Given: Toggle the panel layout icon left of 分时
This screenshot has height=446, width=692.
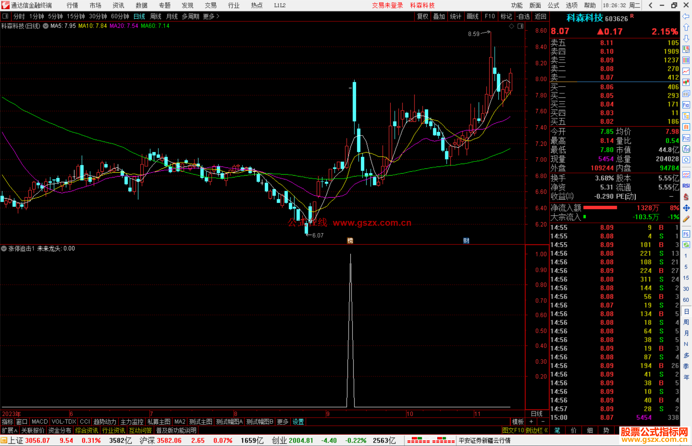Looking at the screenshot, I should (x=5, y=16).
